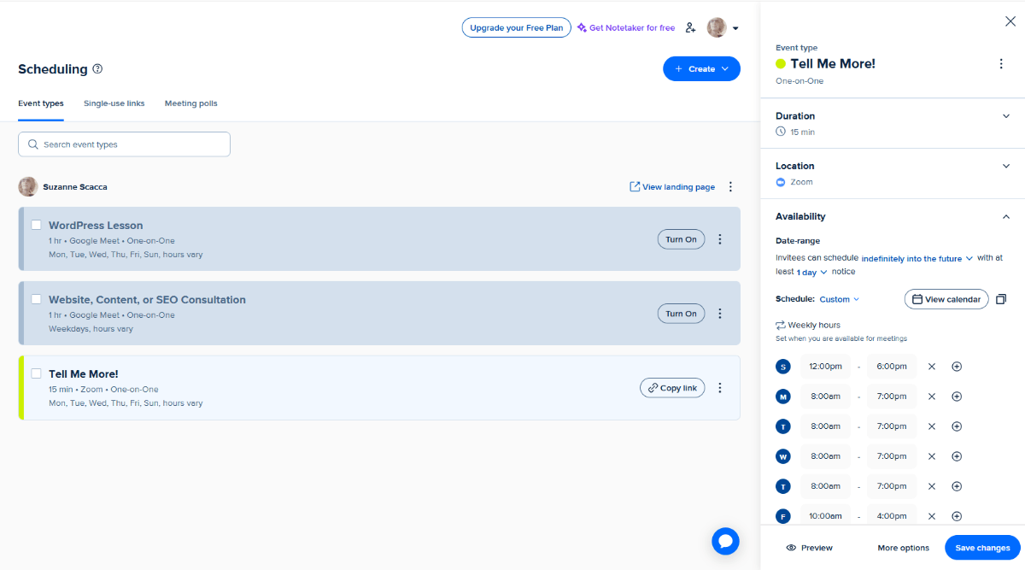Click the invite user icon in header
1025x570 pixels.
click(x=691, y=28)
